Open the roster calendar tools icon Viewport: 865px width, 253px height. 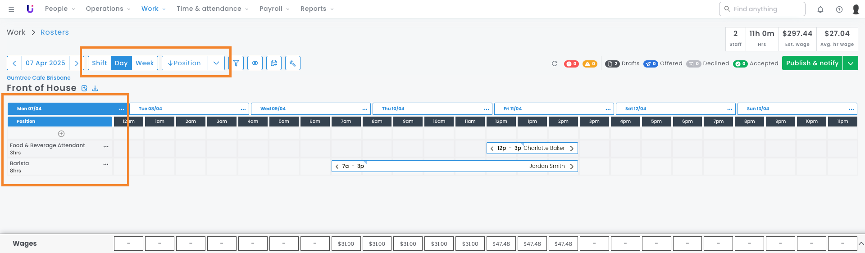click(274, 63)
